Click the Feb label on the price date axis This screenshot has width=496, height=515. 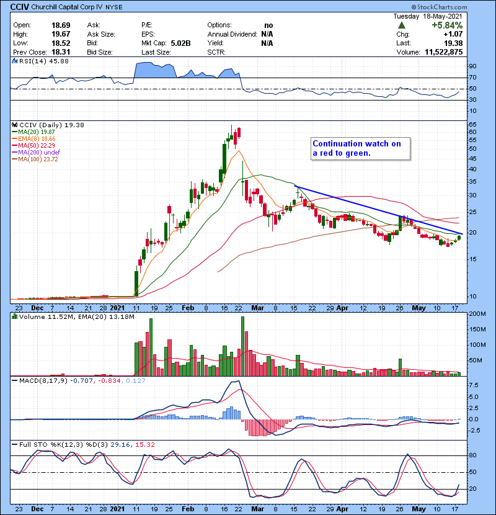coord(188,308)
